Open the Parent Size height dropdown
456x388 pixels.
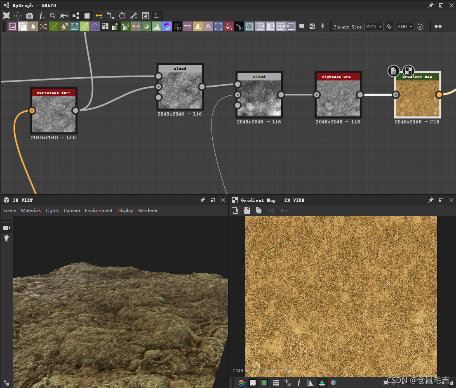(404, 26)
